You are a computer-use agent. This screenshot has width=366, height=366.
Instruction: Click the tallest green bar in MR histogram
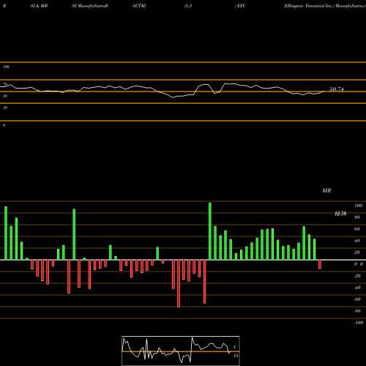[x=210, y=231]
